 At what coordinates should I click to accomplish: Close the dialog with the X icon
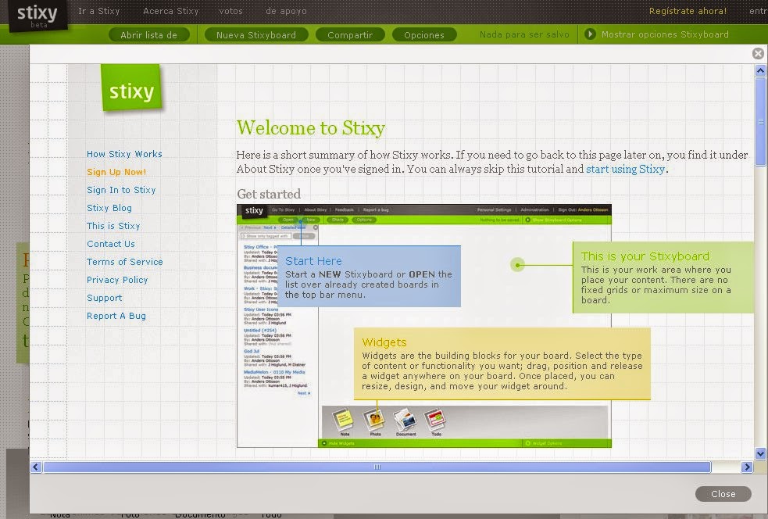[x=758, y=53]
